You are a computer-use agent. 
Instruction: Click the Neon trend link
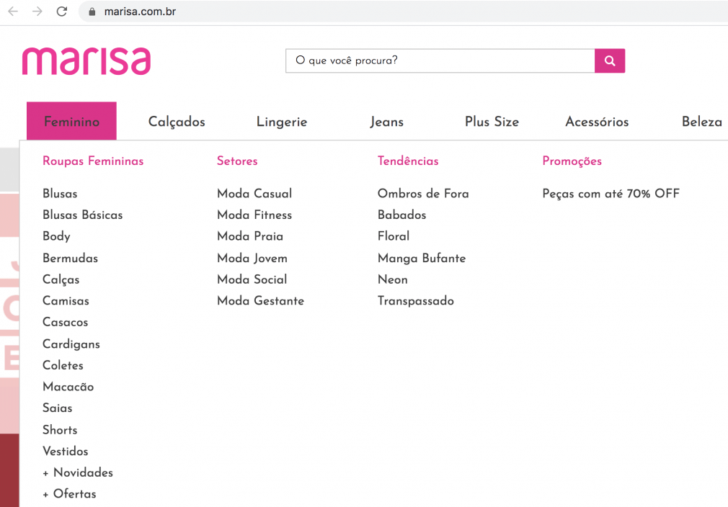click(x=392, y=279)
